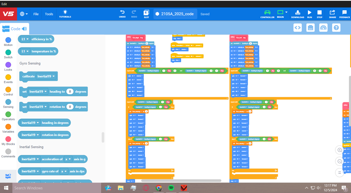Viewport: 351px width, 193px height.
Task: Open the File menu
Action: [x=36, y=14]
